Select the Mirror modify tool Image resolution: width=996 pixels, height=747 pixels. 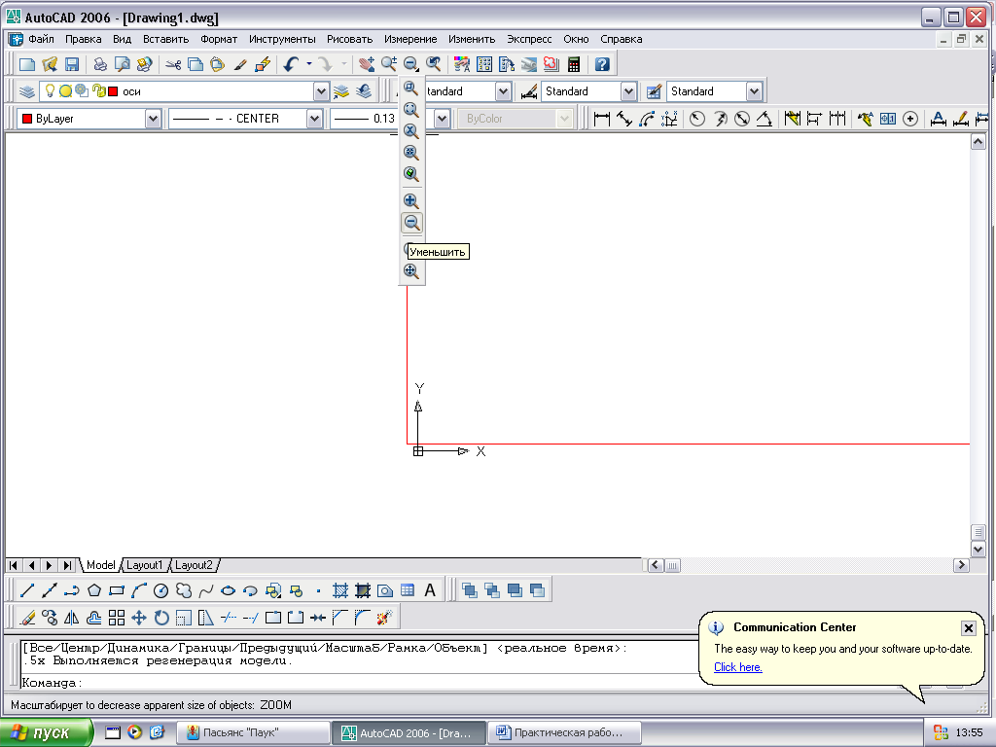[x=72, y=618]
